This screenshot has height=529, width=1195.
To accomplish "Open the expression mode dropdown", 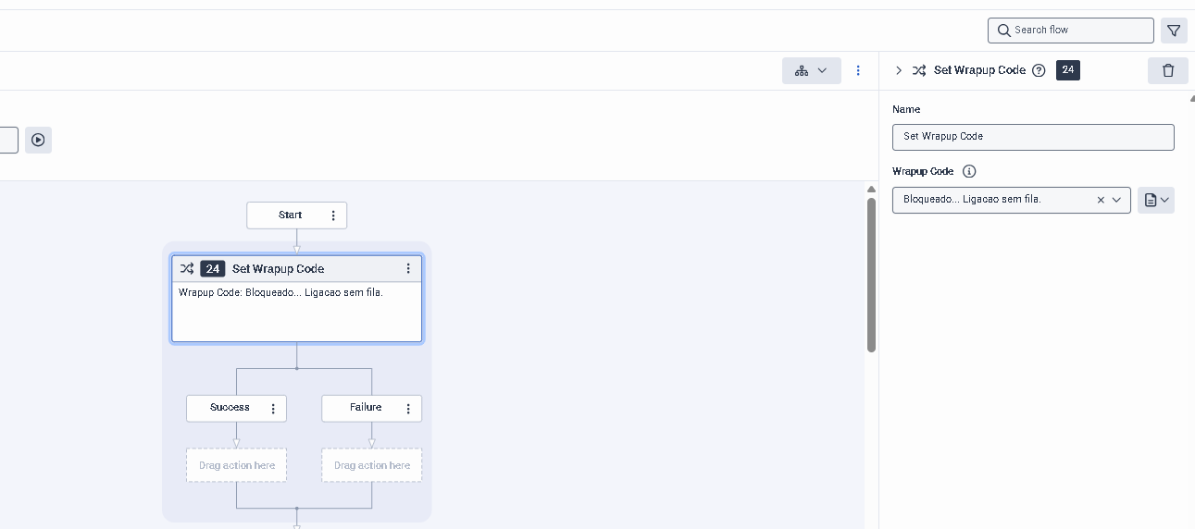I will click(1156, 200).
